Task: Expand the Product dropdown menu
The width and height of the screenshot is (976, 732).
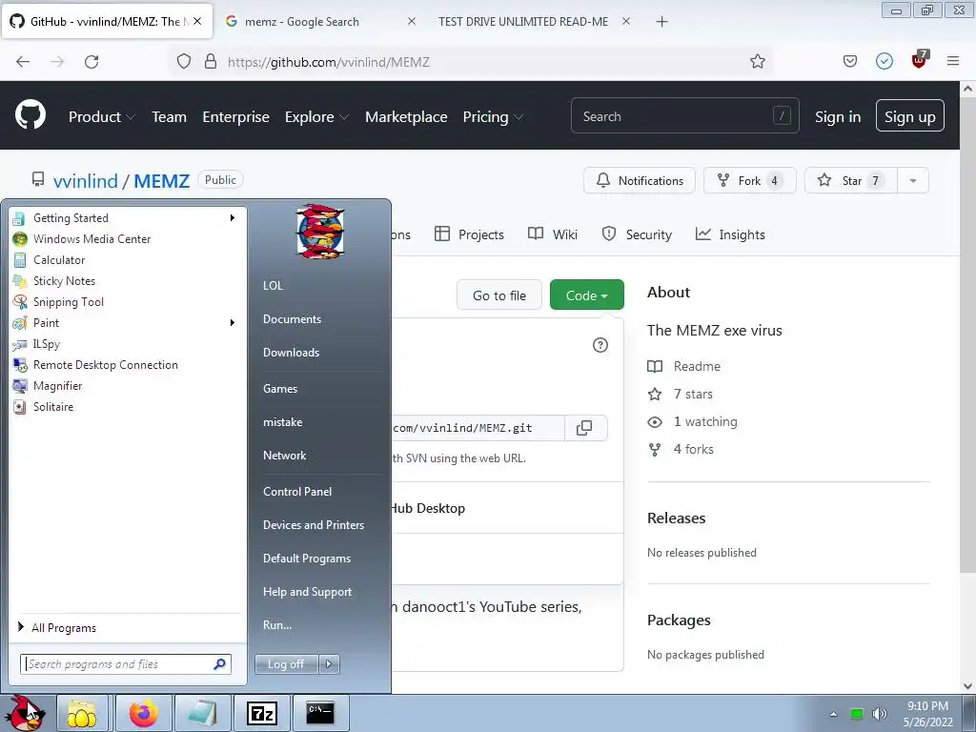Action: [x=101, y=116]
